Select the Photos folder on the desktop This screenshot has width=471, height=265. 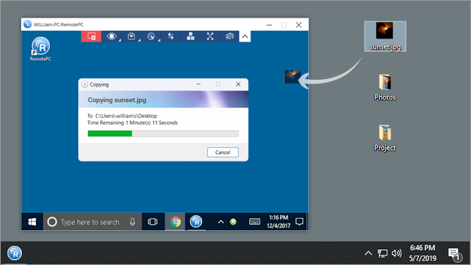pos(385,87)
